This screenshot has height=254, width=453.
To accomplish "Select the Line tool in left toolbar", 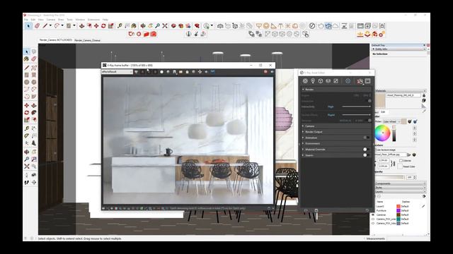I will (x=27, y=68).
